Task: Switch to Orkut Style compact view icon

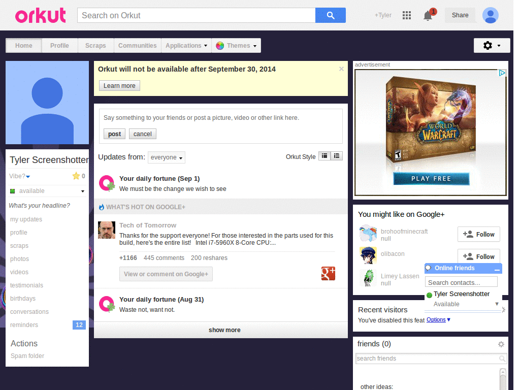Action: point(324,156)
